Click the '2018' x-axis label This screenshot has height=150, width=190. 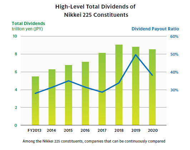point(119,130)
